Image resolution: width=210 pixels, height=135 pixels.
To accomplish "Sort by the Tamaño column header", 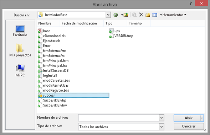I will pos(139,23).
